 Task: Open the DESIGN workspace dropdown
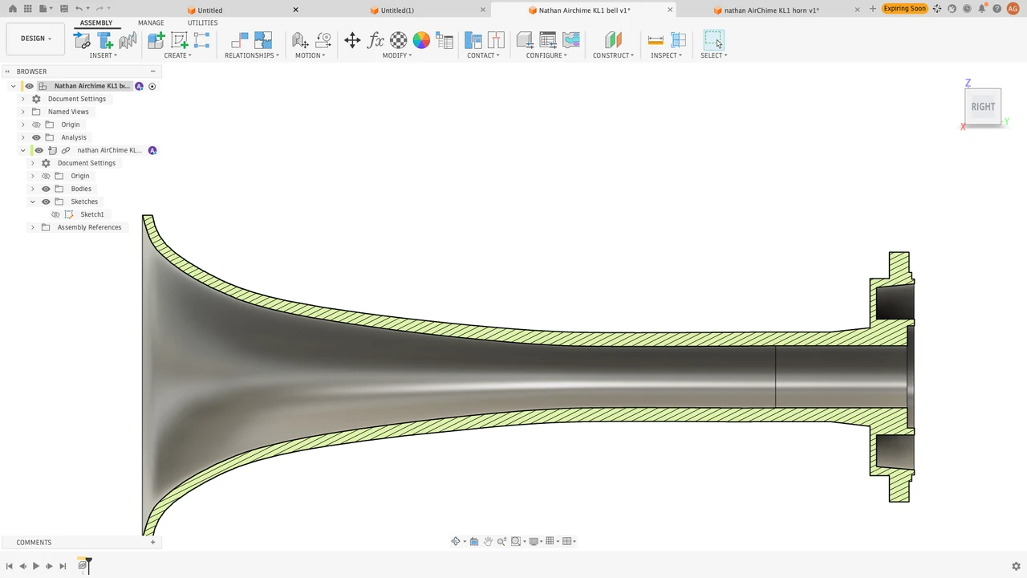pos(35,39)
